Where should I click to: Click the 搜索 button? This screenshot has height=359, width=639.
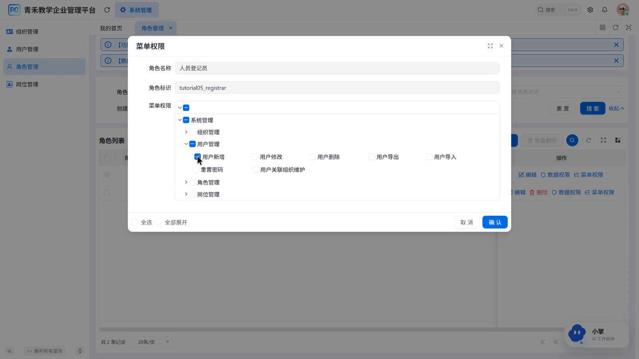click(x=593, y=108)
